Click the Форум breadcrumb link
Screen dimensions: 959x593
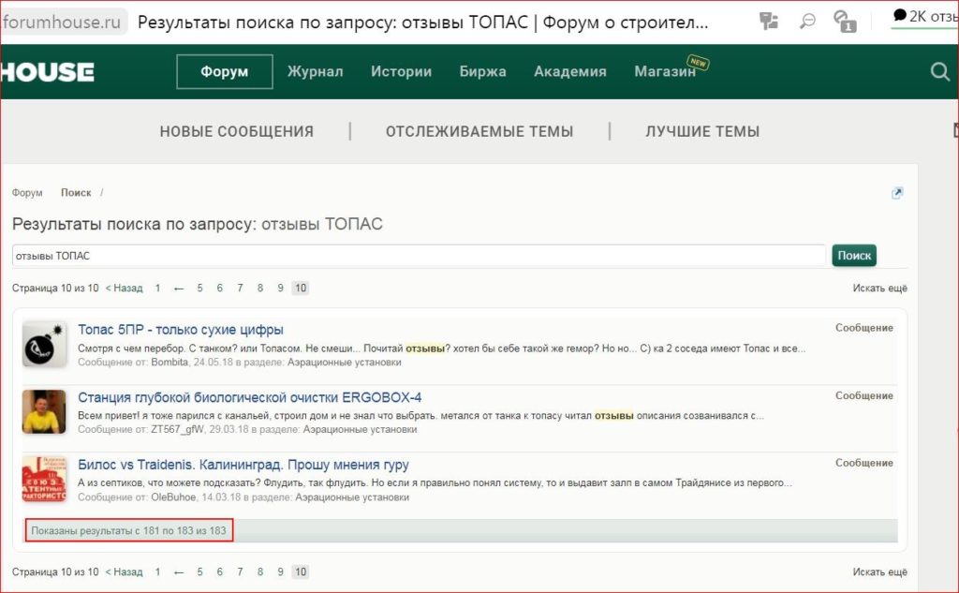pos(27,193)
